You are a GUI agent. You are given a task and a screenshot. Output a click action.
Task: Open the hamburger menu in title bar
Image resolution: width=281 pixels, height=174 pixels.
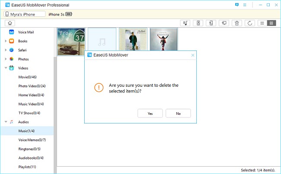(x=245, y=5)
